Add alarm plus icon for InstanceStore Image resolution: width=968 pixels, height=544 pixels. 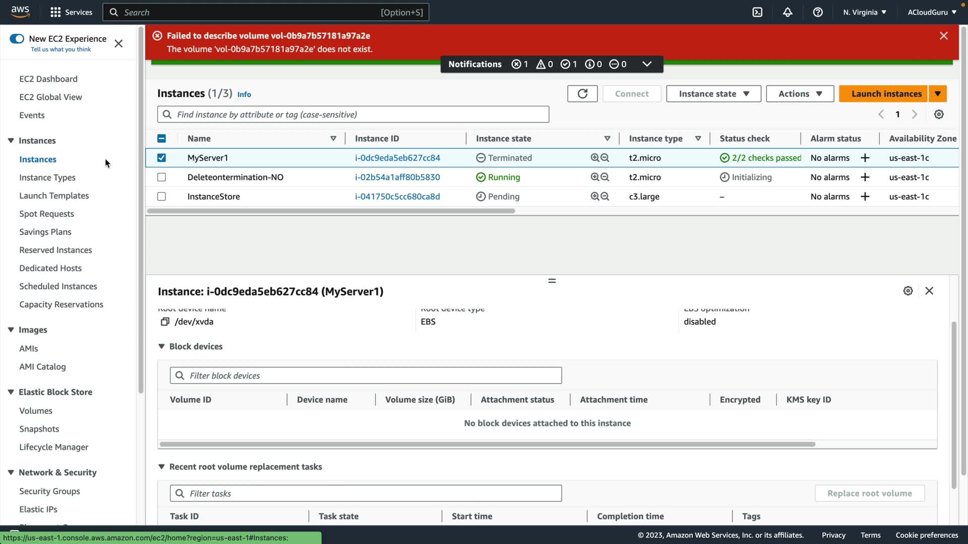click(865, 196)
